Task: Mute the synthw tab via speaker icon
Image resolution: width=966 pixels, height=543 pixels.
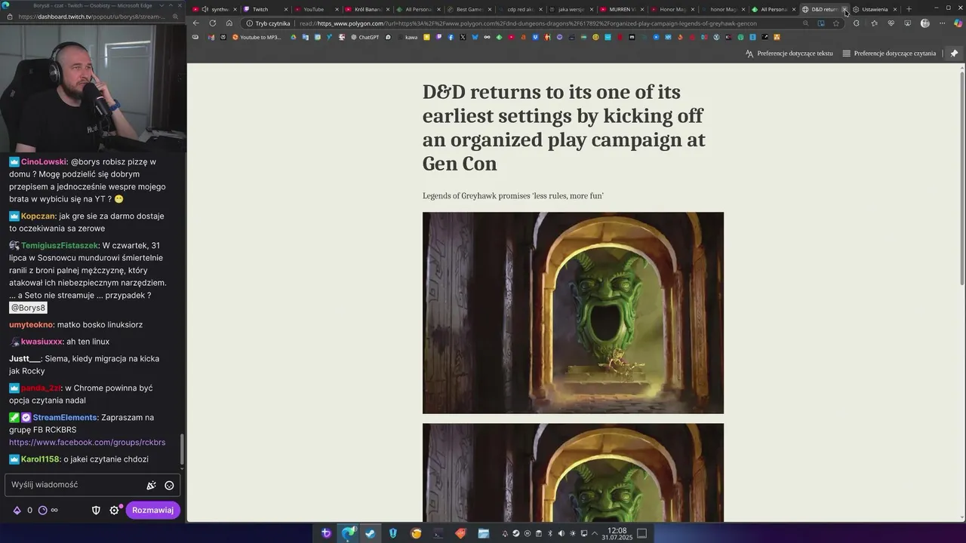Action: (205, 9)
